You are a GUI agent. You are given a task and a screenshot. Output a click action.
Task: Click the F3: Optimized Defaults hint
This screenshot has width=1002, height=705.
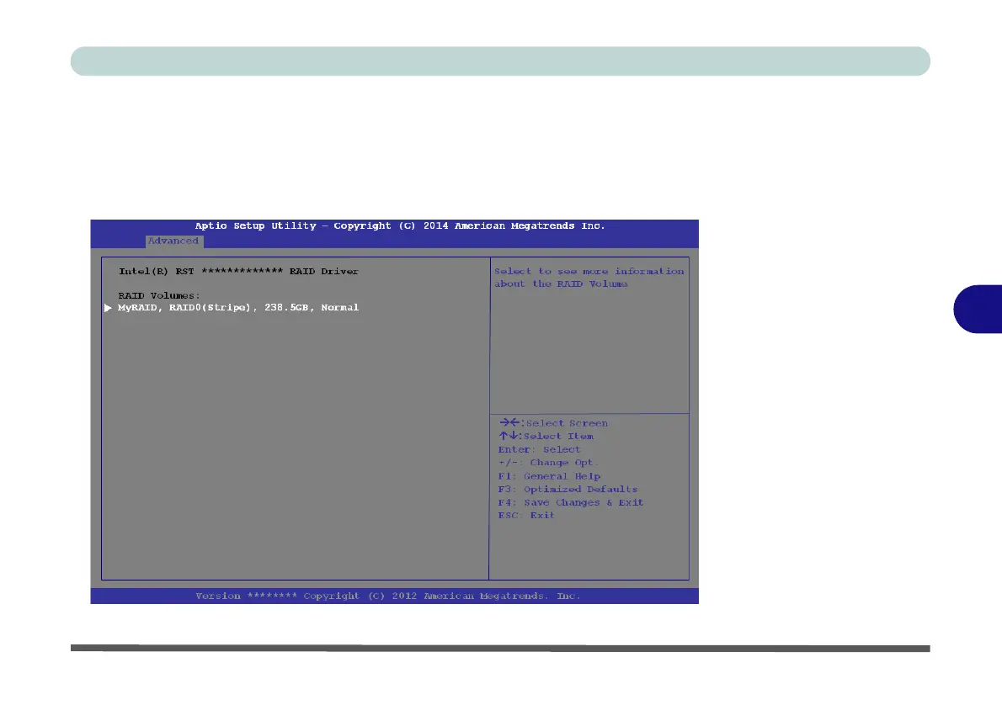568,489
